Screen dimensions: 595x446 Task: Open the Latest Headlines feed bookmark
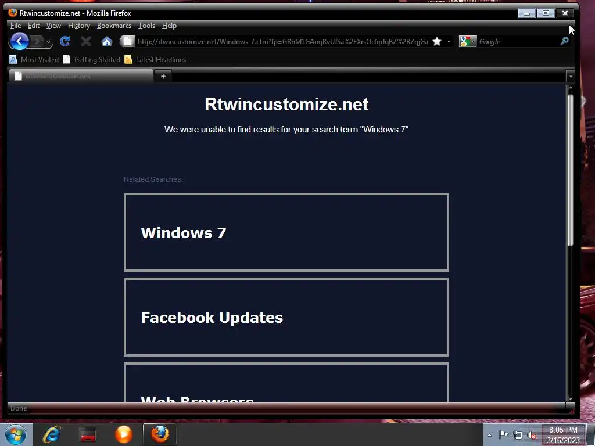(155, 60)
